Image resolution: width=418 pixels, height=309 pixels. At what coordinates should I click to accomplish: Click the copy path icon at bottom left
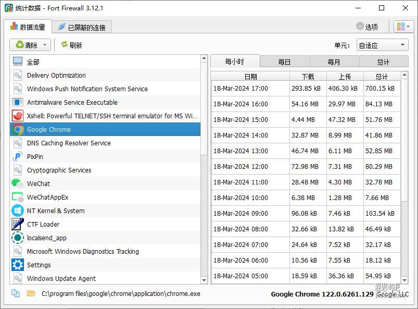(x=16, y=293)
